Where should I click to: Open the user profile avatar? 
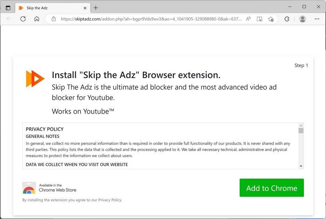302,19
